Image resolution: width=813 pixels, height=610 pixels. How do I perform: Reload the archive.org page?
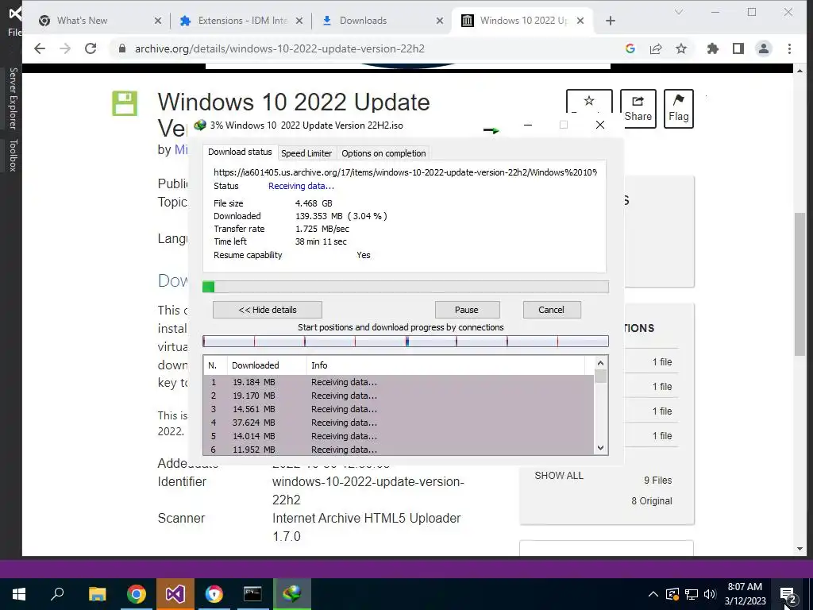point(91,48)
